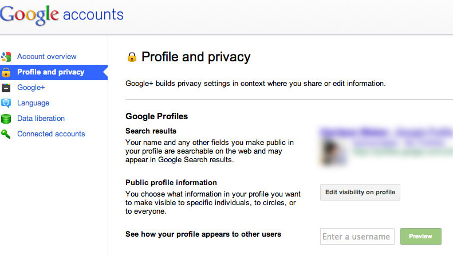Click the Enter a username field
Viewport: 453px width, 255px height.
(x=357, y=236)
